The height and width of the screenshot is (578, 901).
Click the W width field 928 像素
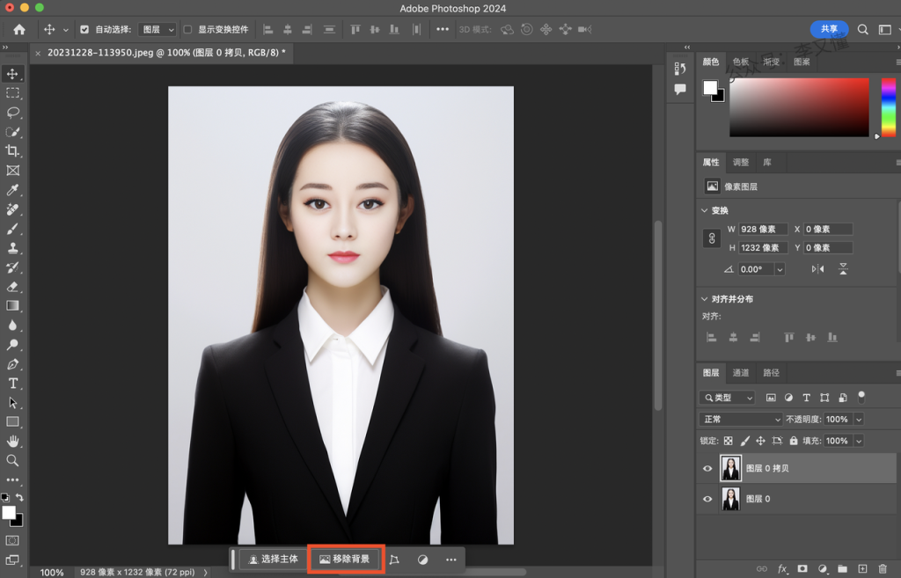pyautogui.click(x=762, y=230)
